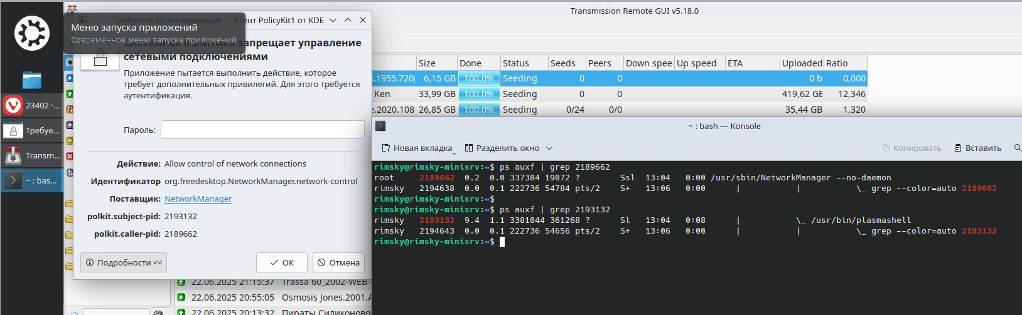Follow the NetworkManager vendor link
1022x315 pixels.
click(198, 199)
